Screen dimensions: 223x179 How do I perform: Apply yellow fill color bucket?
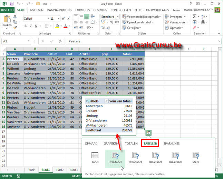tap(57, 26)
